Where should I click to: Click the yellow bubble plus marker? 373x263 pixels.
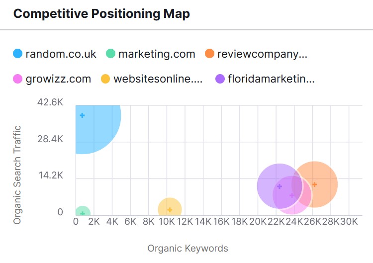170,210
